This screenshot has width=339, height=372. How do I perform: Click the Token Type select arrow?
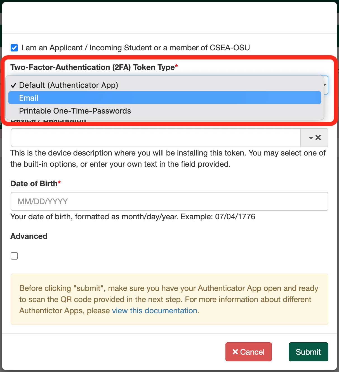point(325,85)
